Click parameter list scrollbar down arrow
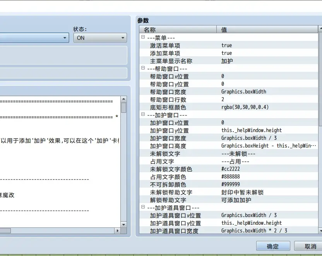 pos(320,231)
